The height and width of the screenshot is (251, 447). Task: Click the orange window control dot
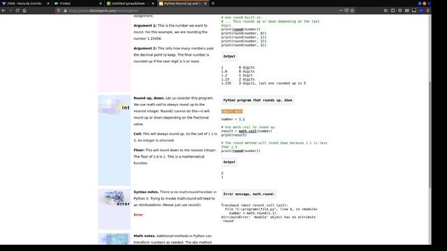pos(425,3)
